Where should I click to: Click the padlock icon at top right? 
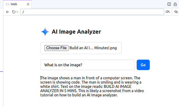175,4
